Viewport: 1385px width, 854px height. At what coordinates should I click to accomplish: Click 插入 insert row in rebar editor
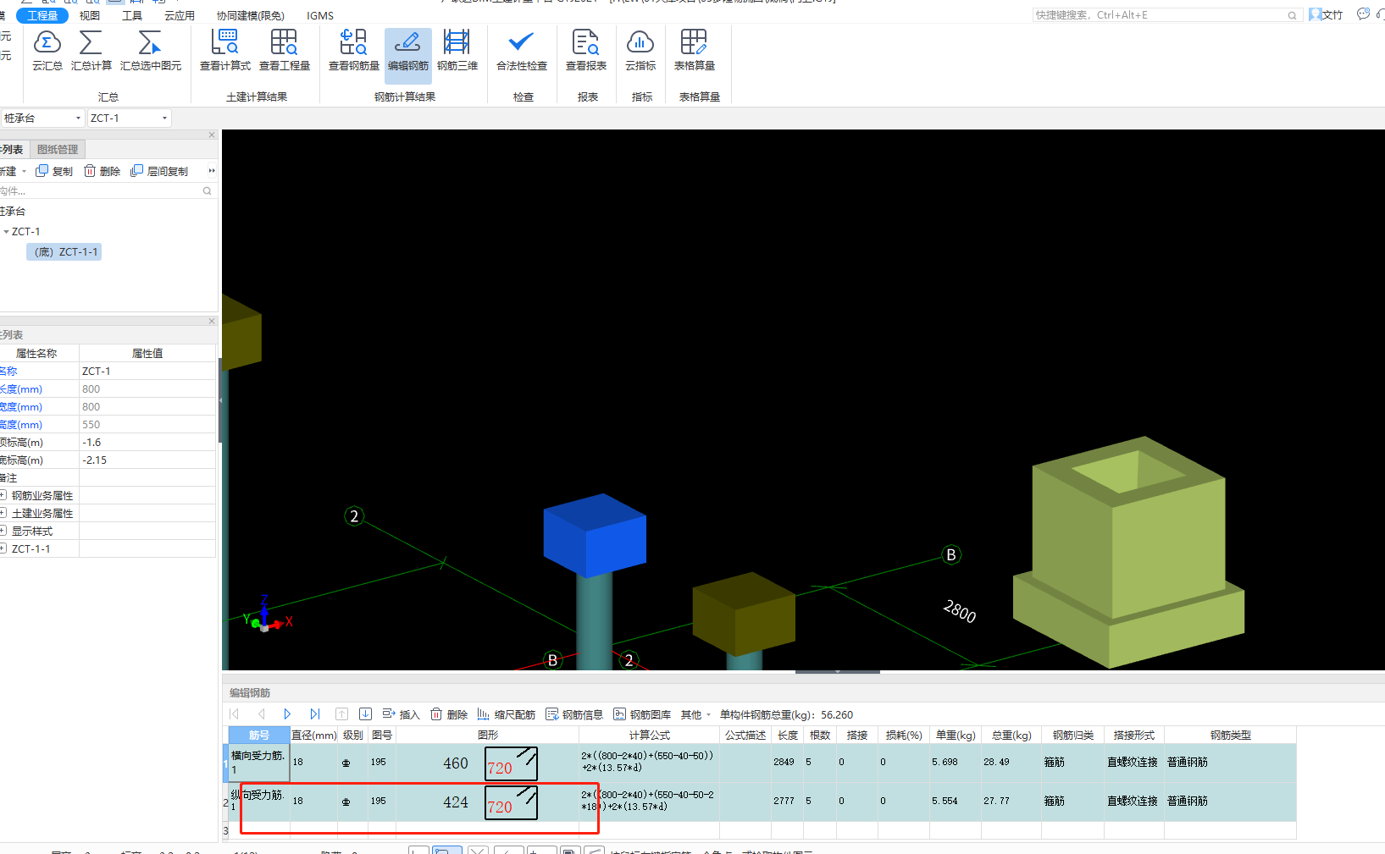401,714
